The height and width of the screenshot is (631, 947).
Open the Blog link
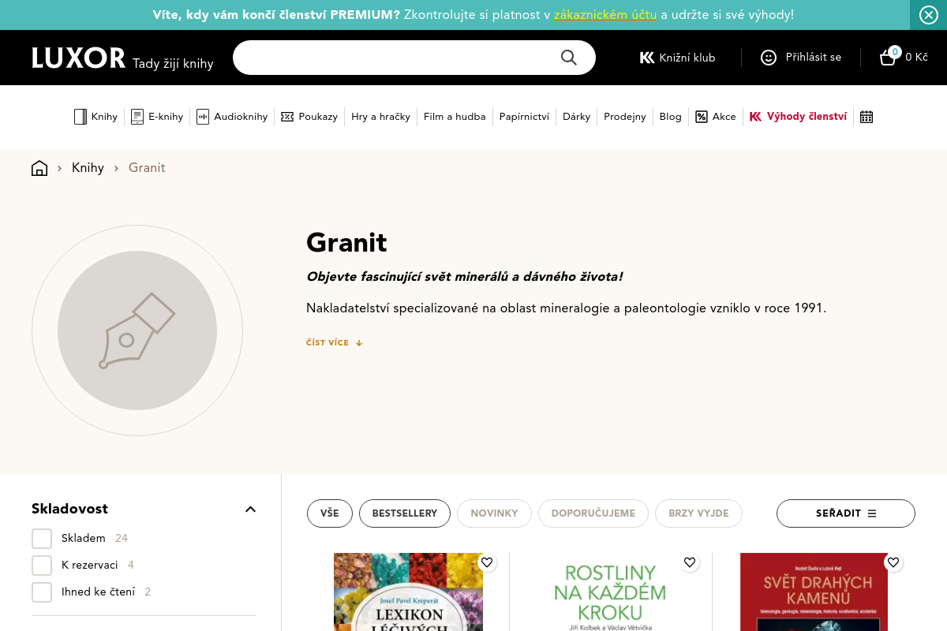[x=670, y=117]
